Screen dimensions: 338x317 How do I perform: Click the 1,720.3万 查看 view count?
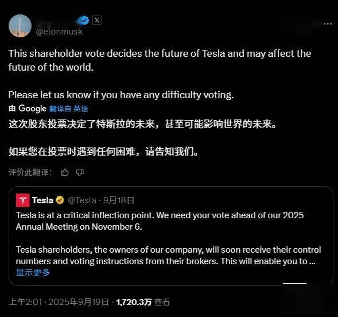click(143, 302)
